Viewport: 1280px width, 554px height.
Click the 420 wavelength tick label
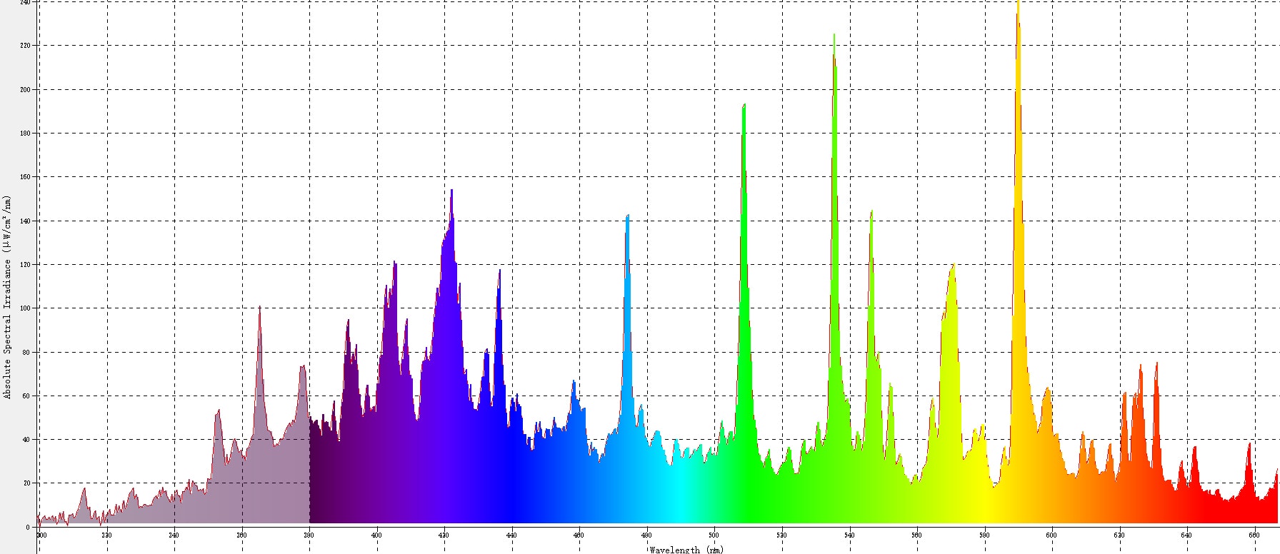click(x=444, y=535)
